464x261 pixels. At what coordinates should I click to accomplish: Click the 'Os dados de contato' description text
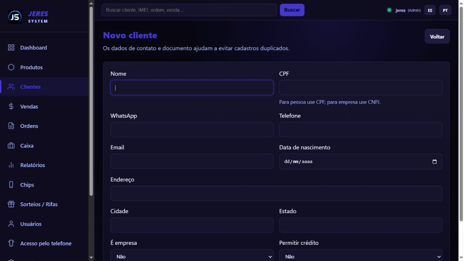(x=196, y=48)
